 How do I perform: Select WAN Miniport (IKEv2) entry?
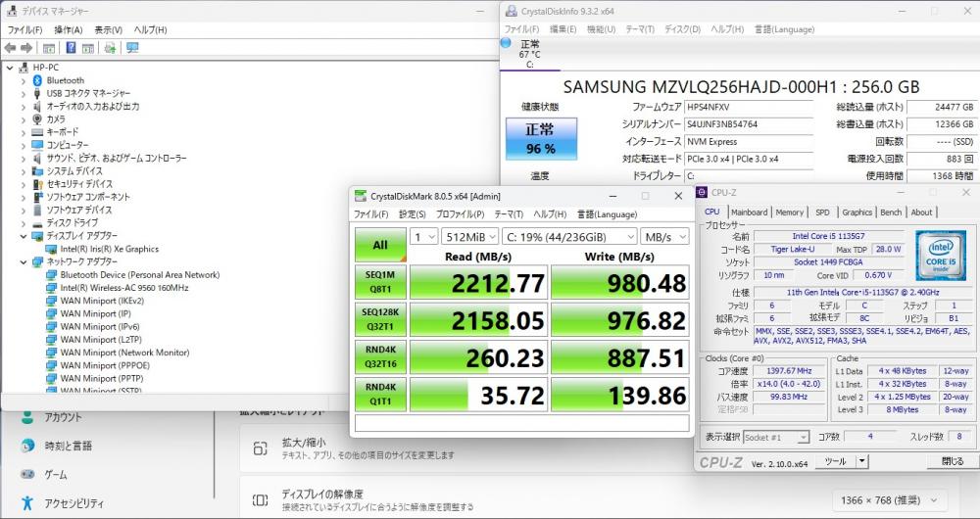pyautogui.click(x=102, y=301)
